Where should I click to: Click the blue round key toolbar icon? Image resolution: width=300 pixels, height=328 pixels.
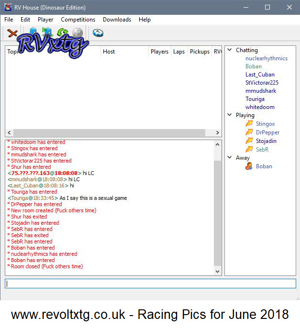[98, 33]
